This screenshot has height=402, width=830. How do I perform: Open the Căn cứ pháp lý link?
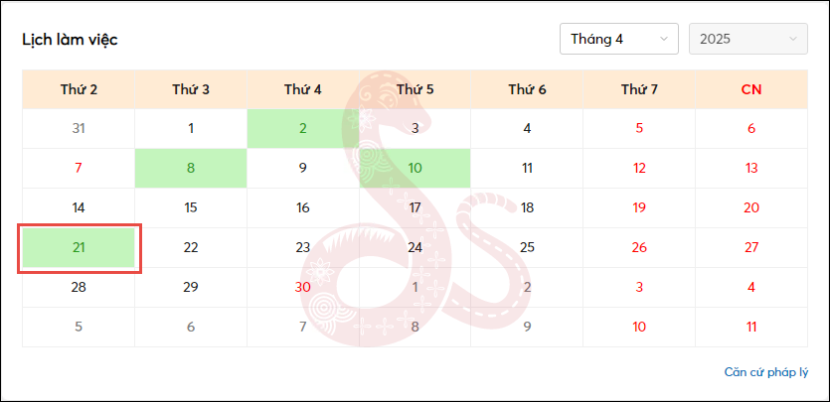tap(766, 372)
